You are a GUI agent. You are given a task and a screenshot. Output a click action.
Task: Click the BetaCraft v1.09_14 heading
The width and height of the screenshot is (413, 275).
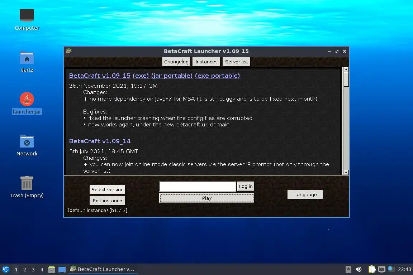coord(100,141)
